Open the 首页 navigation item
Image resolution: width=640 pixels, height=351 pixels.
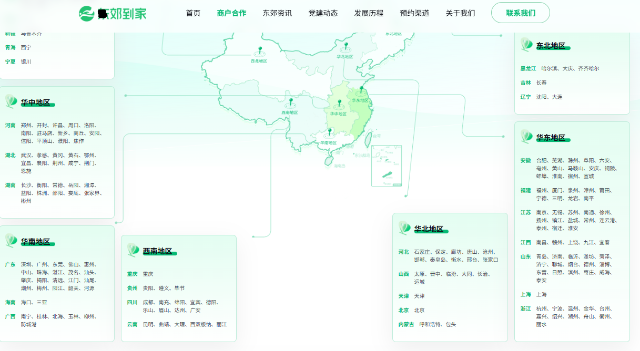[193, 13]
